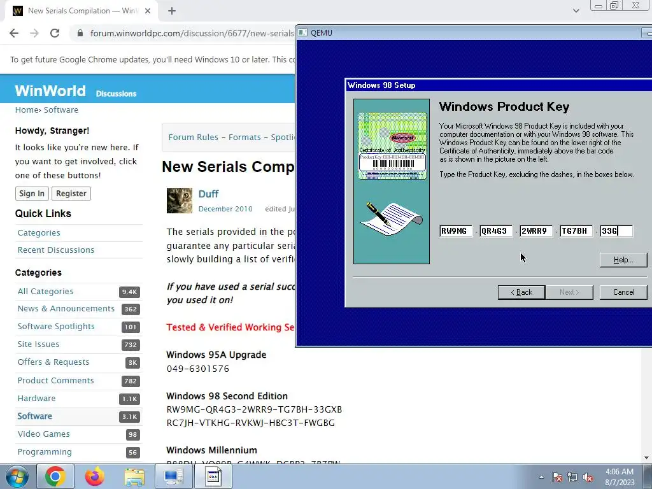Click first product key box RW9MG
Viewport: 652px width, 489px height.
point(456,231)
